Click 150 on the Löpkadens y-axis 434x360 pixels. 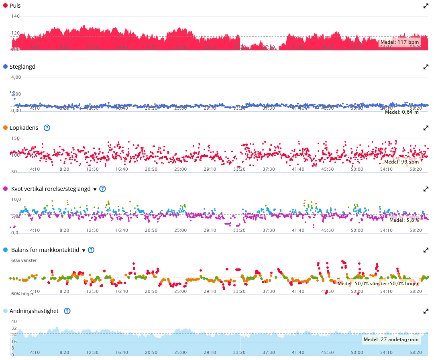coord(16,139)
